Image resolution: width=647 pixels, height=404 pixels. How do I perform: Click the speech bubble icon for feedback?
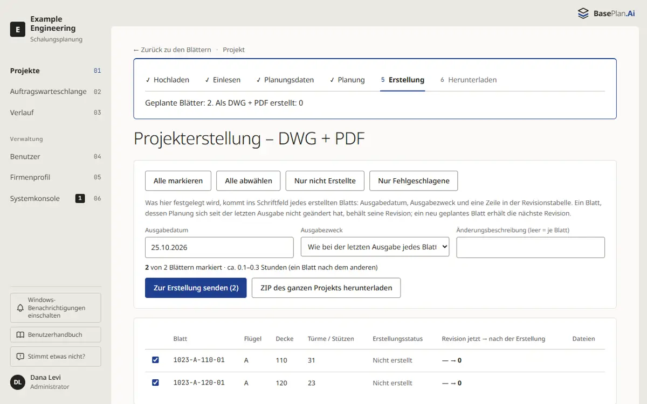point(20,356)
